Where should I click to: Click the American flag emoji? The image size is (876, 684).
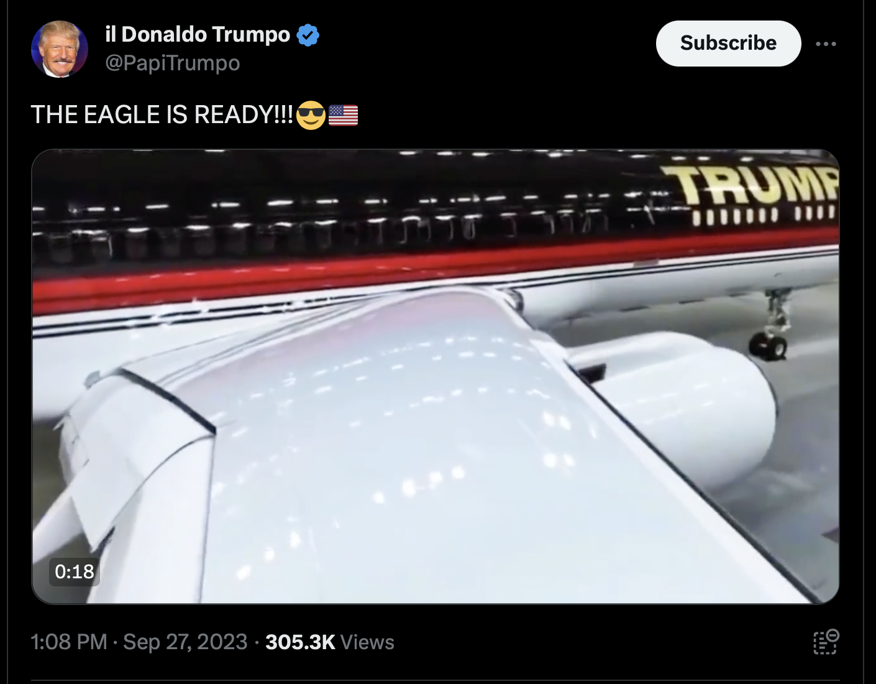(343, 115)
